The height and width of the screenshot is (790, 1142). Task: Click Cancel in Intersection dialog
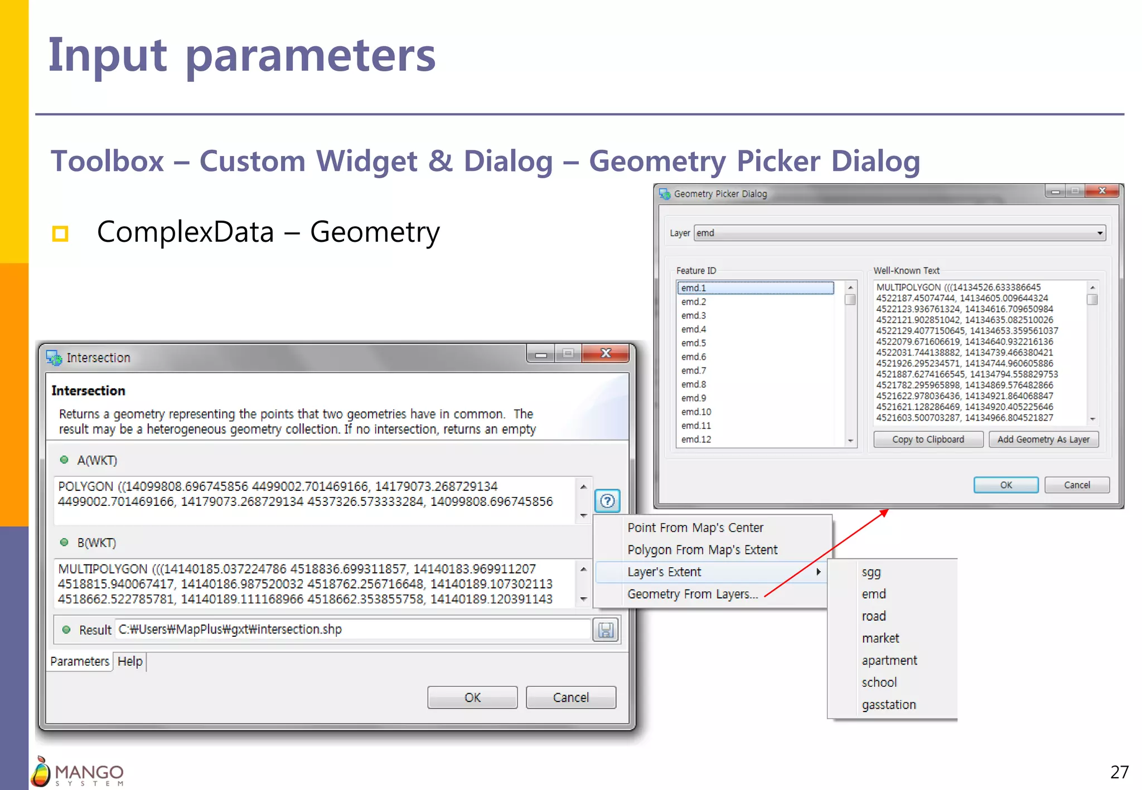click(x=571, y=698)
